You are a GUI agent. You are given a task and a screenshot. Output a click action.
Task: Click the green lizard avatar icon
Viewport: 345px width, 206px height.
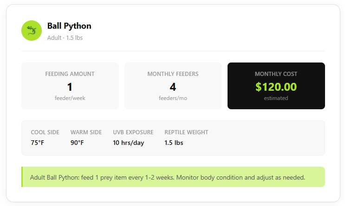click(x=32, y=31)
